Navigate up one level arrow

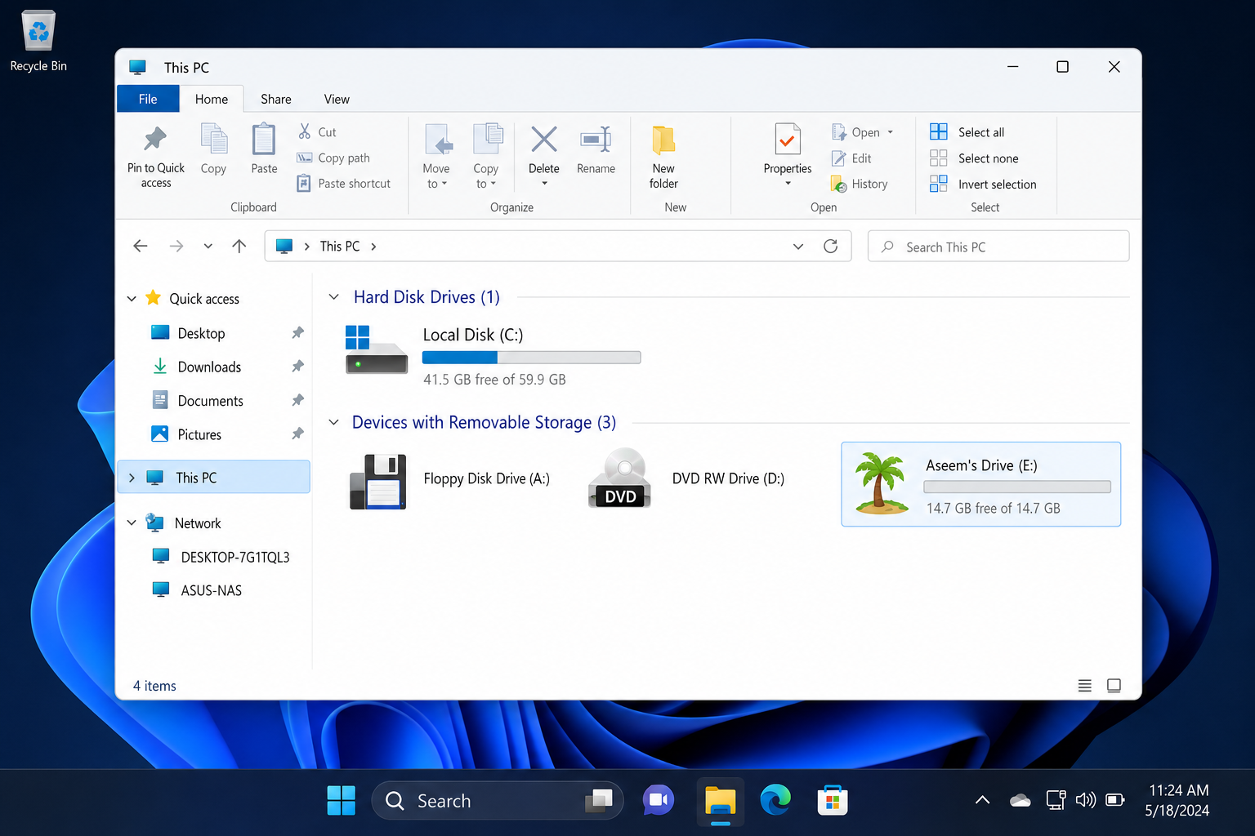coord(239,246)
